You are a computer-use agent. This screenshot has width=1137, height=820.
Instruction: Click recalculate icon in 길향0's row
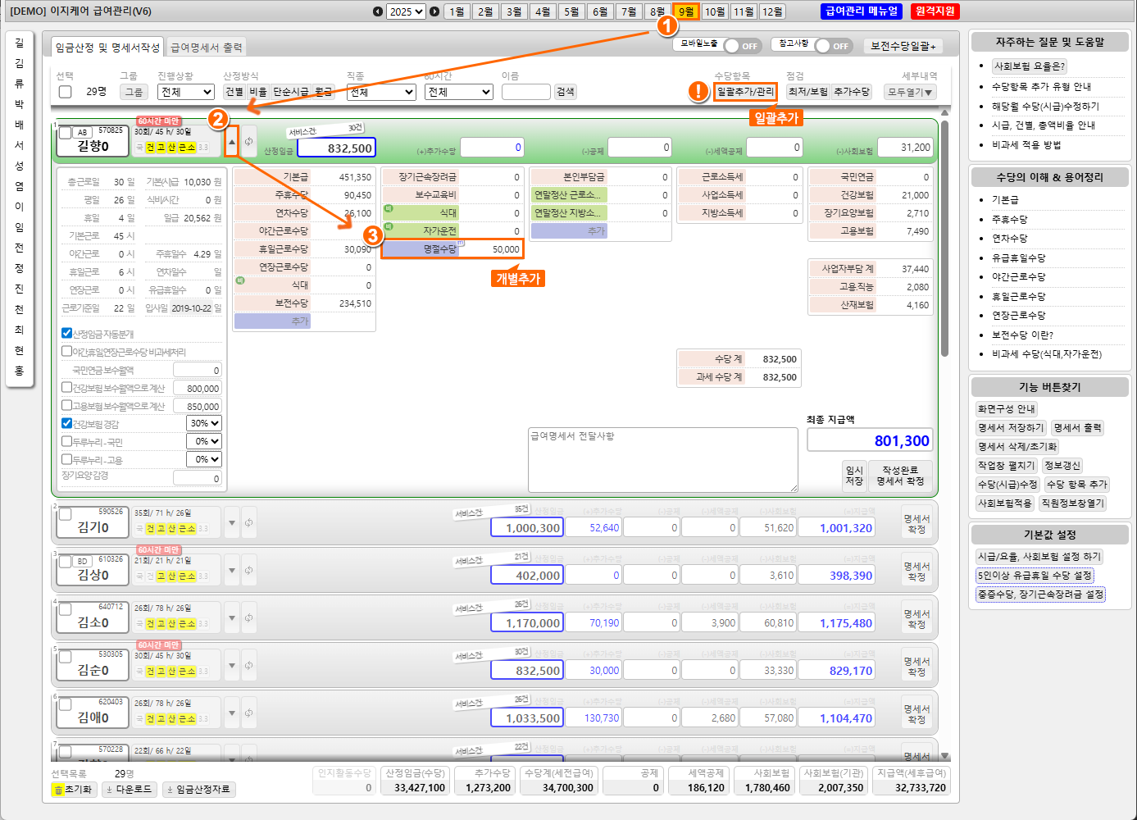click(248, 141)
